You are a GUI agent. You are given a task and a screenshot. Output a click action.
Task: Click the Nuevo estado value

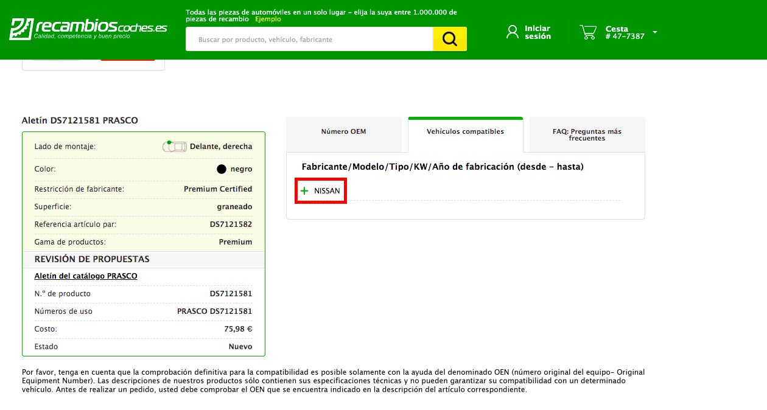coord(240,347)
